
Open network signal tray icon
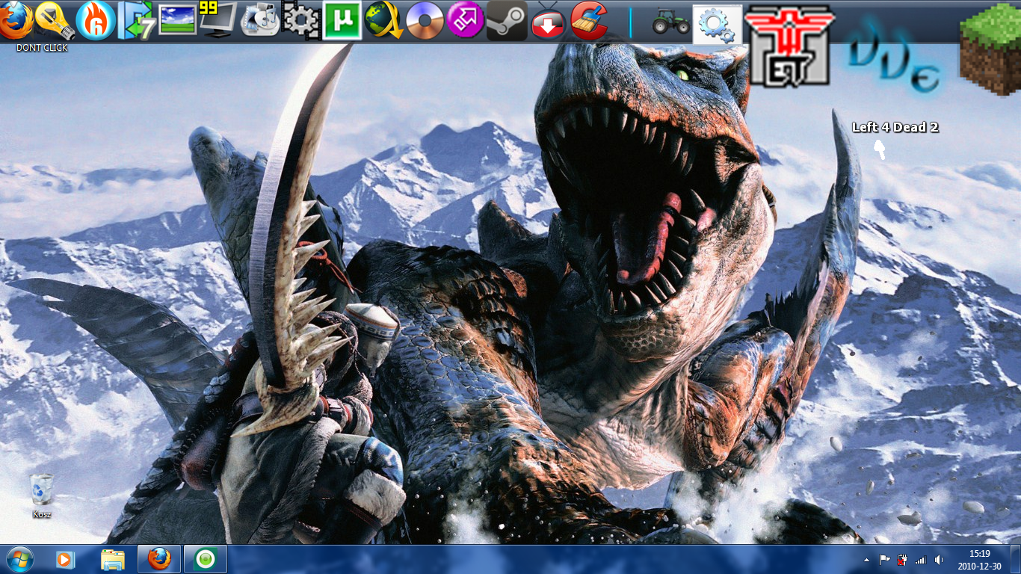pyautogui.click(x=920, y=560)
